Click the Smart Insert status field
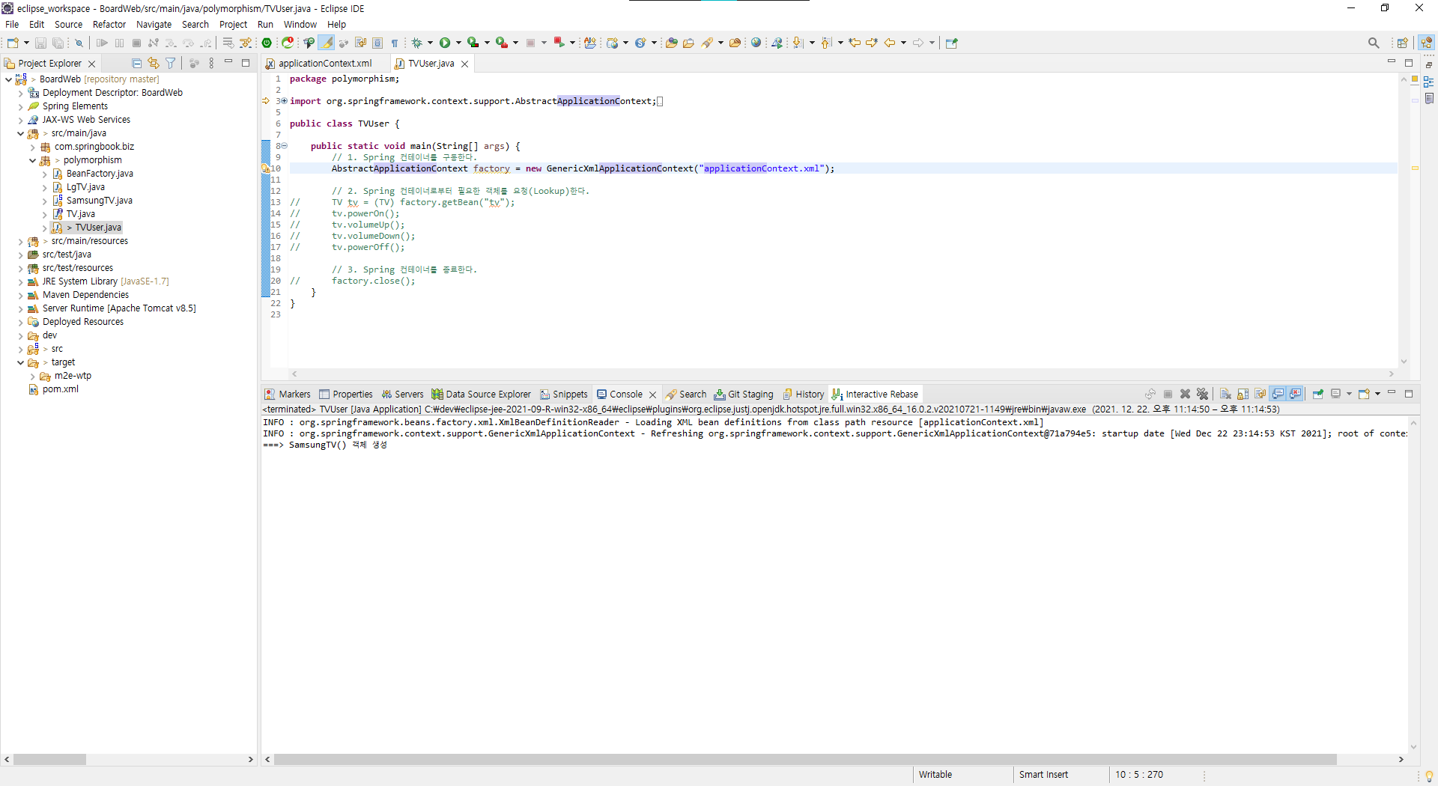This screenshot has width=1438, height=786. [1043, 775]
